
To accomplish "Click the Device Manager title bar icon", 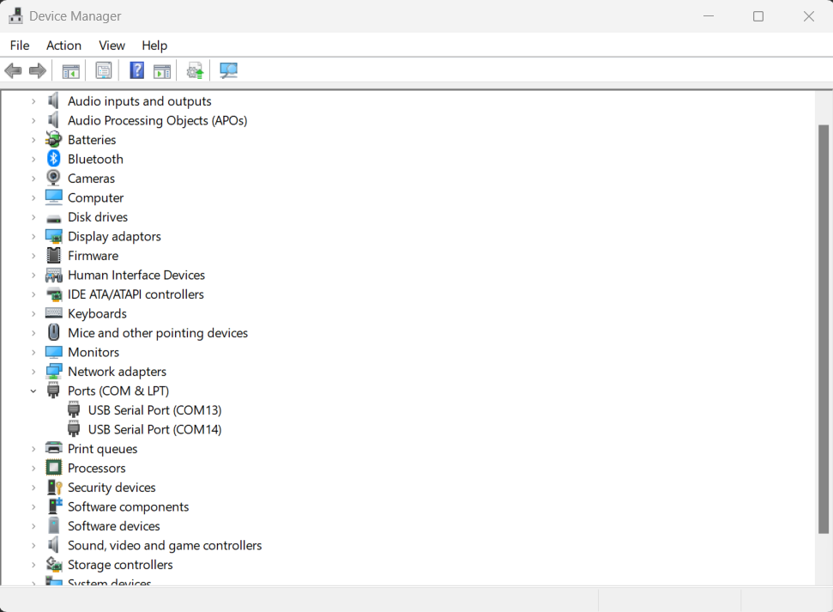I will [16, 15].
